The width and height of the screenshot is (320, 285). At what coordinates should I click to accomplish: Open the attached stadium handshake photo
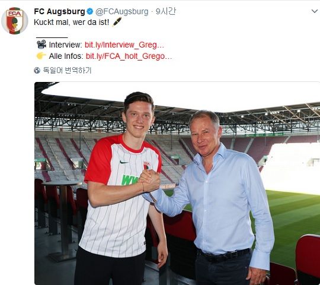point(177,183)
